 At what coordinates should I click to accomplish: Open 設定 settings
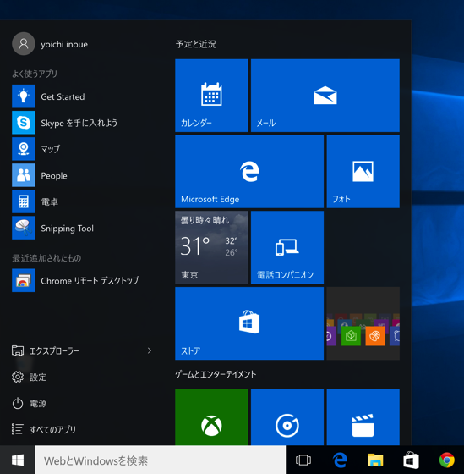[30, 377]
